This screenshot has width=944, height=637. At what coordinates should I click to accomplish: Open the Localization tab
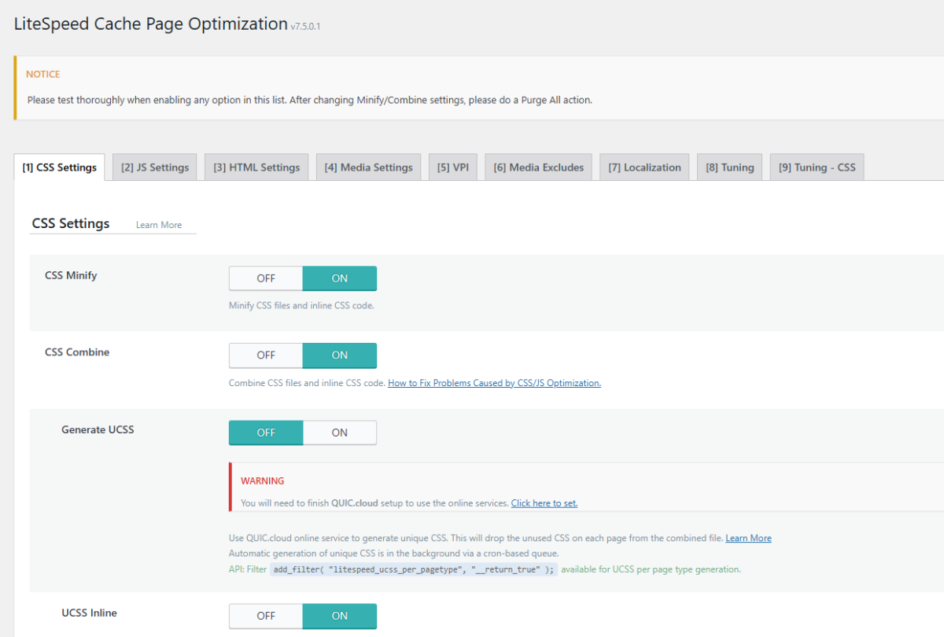point(644,167)
